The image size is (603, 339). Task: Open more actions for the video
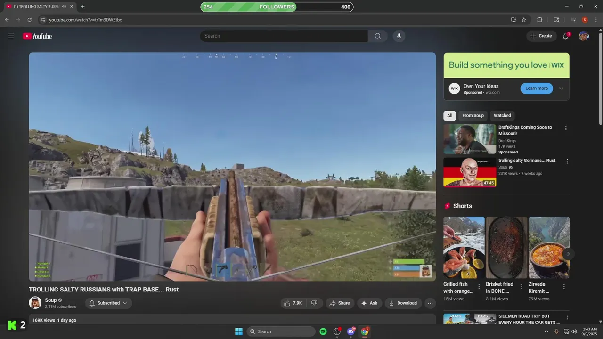tap(430, 303)
